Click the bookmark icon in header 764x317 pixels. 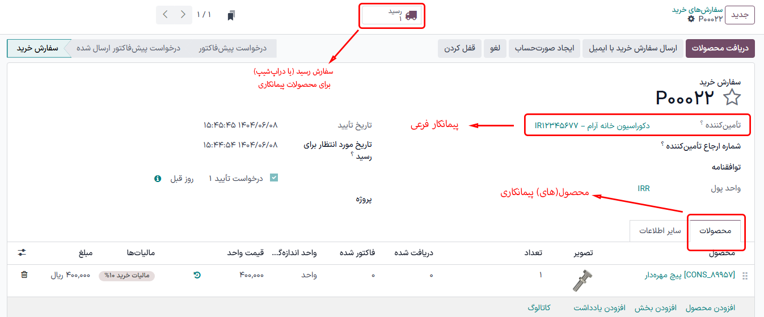point(231,15)
